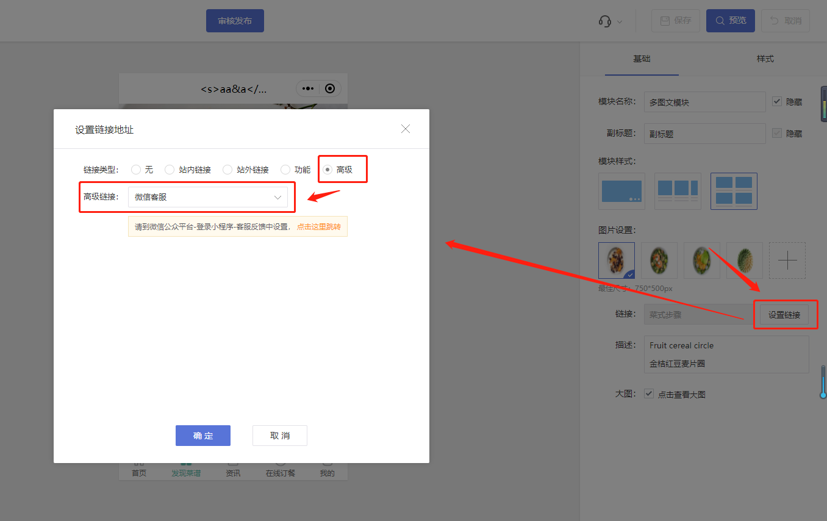Click the 审核发布 button
Screen dimensions: 827x521
point(235,21)
